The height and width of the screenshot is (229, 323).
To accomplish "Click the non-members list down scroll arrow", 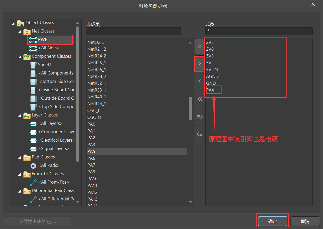I will (x=190, y=202).
